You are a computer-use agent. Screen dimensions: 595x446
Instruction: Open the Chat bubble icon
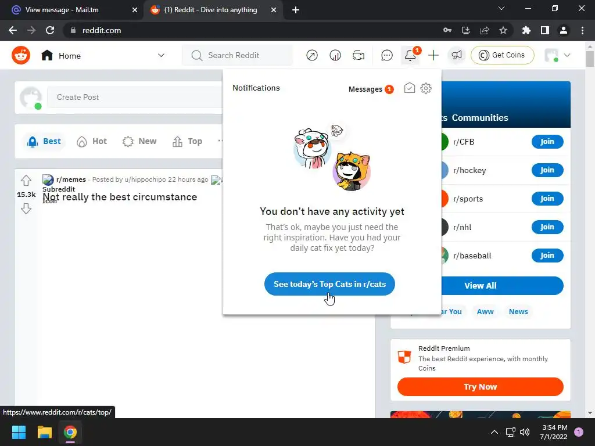click(x=386, y=55)
